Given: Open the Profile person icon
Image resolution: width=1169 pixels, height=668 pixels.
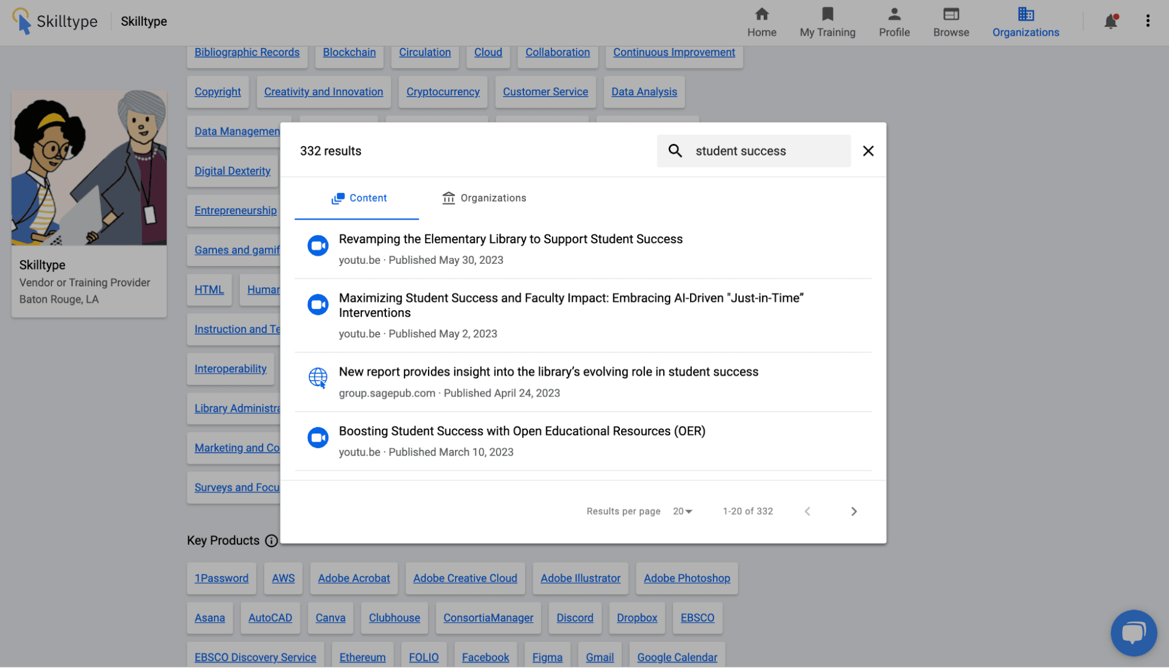Looking at the screenshot, I should pyautogui.click(x=894, y=14).
